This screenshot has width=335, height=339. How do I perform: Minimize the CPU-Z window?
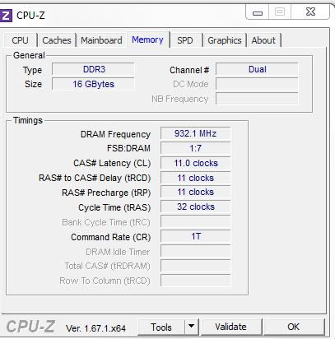click(258, 12)
